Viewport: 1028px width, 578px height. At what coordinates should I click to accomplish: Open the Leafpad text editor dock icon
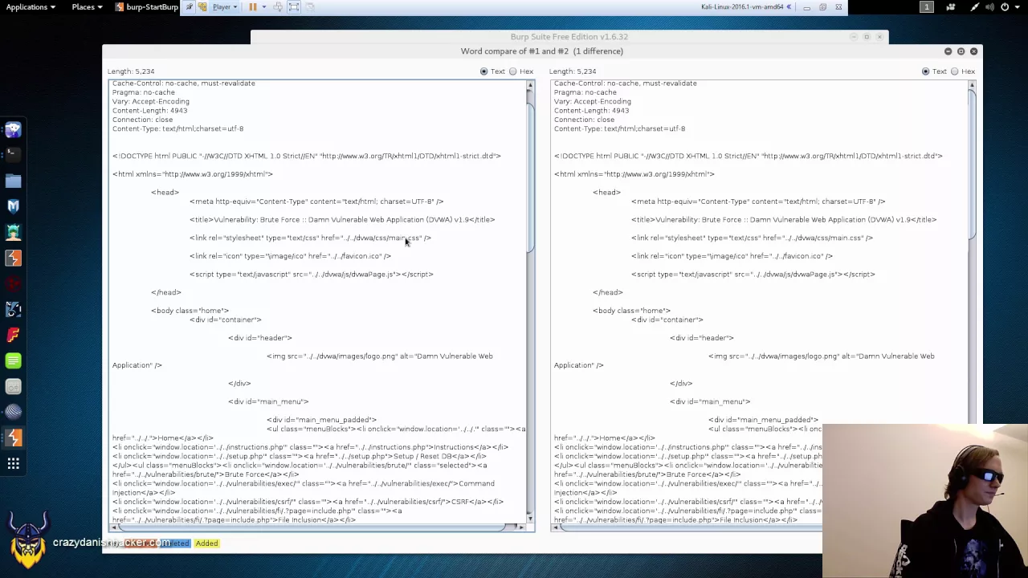[12, 360]
